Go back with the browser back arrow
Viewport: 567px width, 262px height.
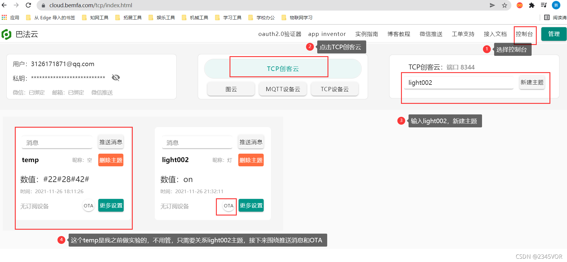pyautogui.click(x=4, y=5)
